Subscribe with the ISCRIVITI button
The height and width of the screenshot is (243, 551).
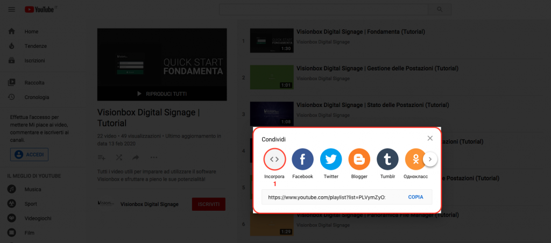coord(209,204)
